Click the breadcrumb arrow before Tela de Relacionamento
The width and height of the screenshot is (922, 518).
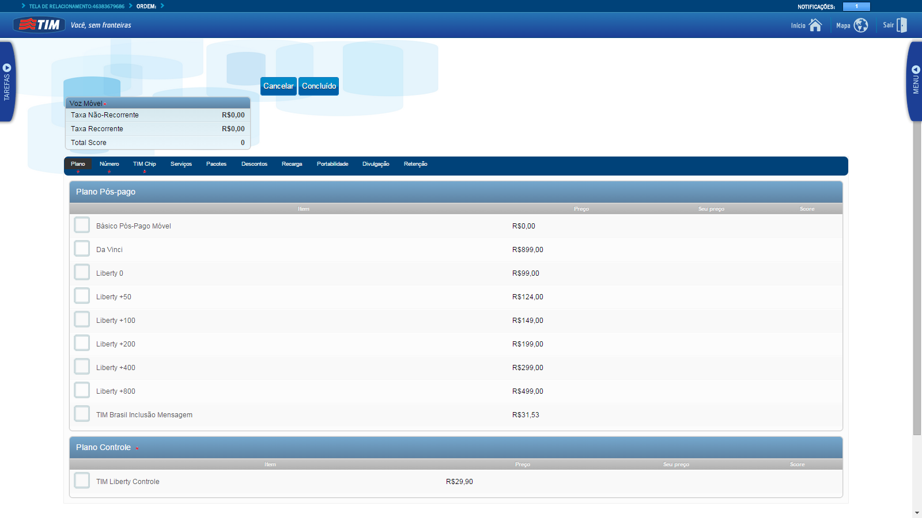click(23, 6)
